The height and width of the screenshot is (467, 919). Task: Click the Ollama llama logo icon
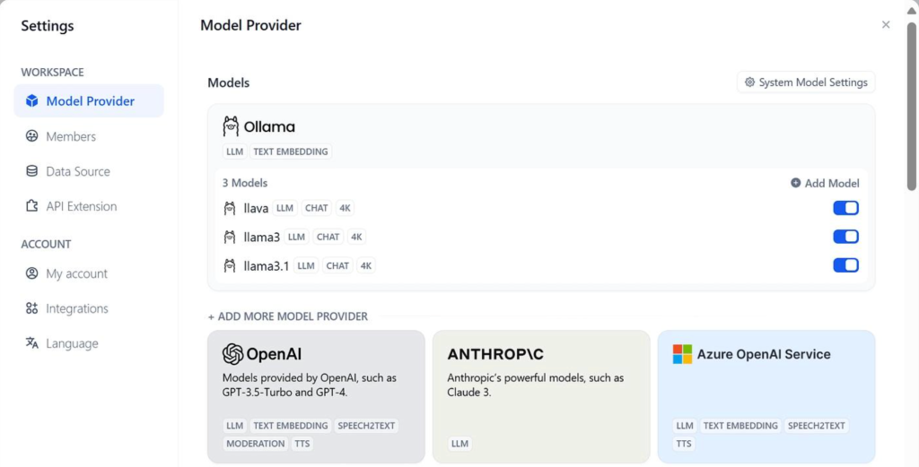click(231, 126)
